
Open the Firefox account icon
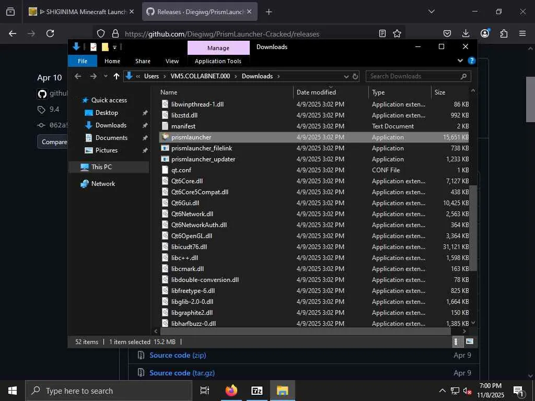[485, 33]
